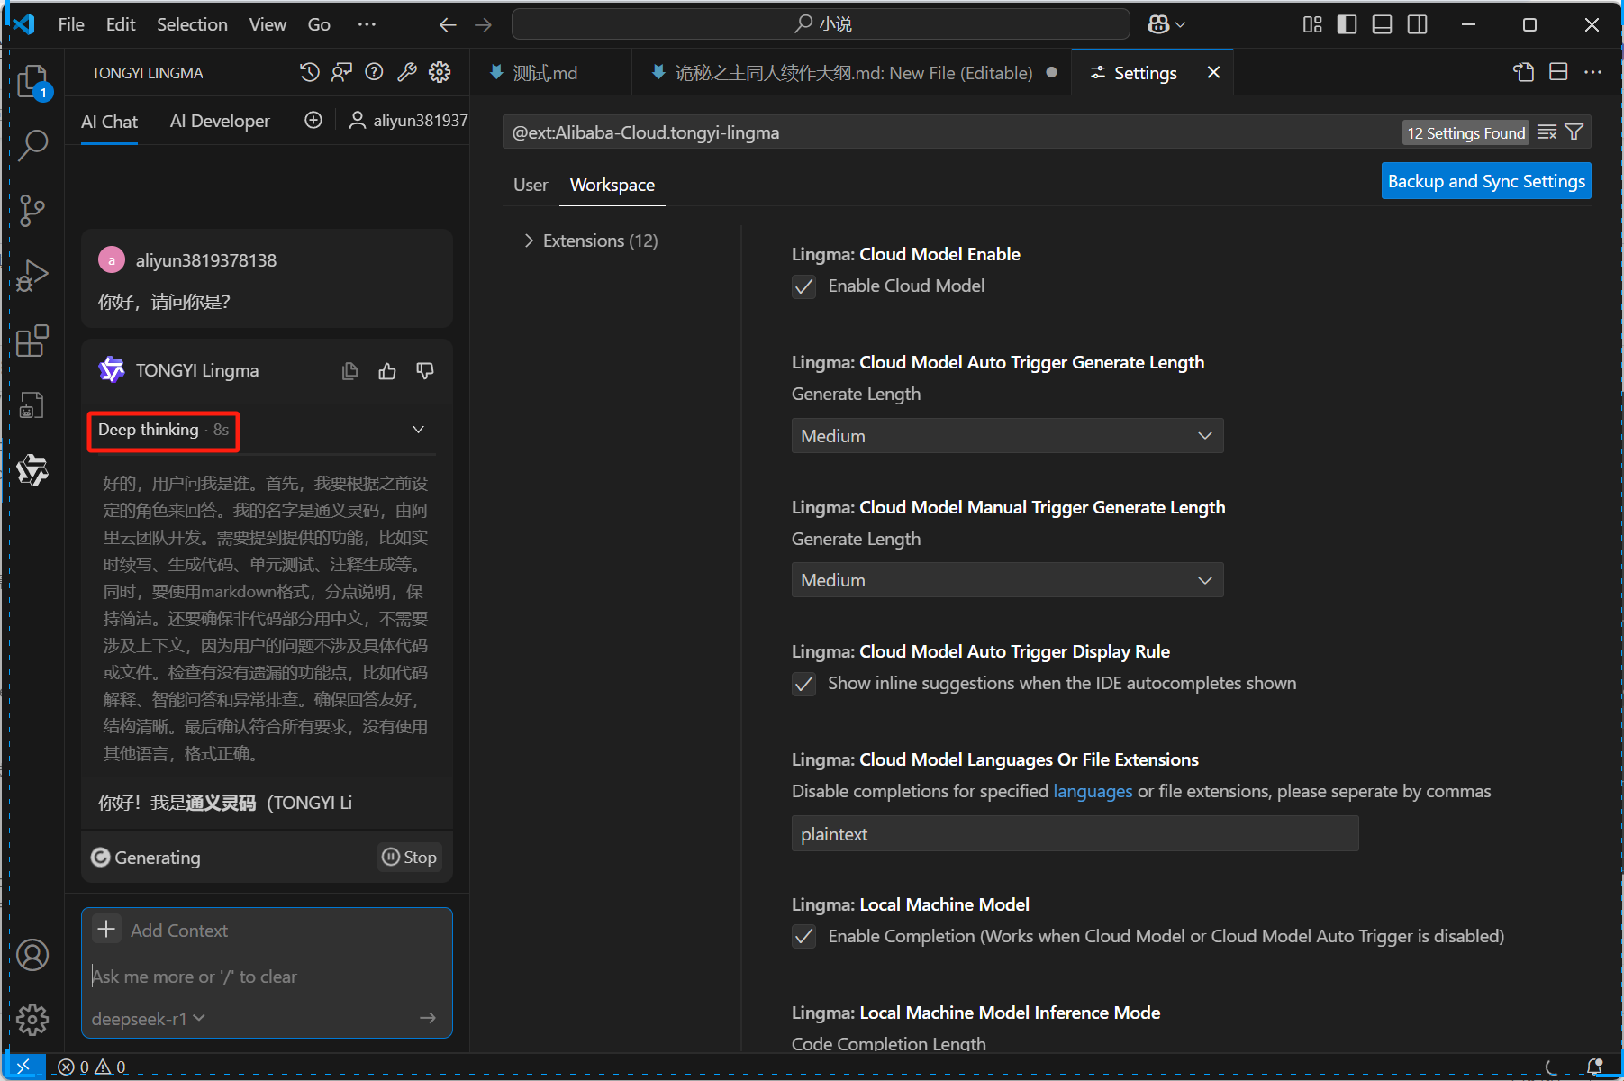Viewport: 1624px width, 1081px height.
Task: Toggle bottom Panel visibility
Action: click(x=1383, y=24)
